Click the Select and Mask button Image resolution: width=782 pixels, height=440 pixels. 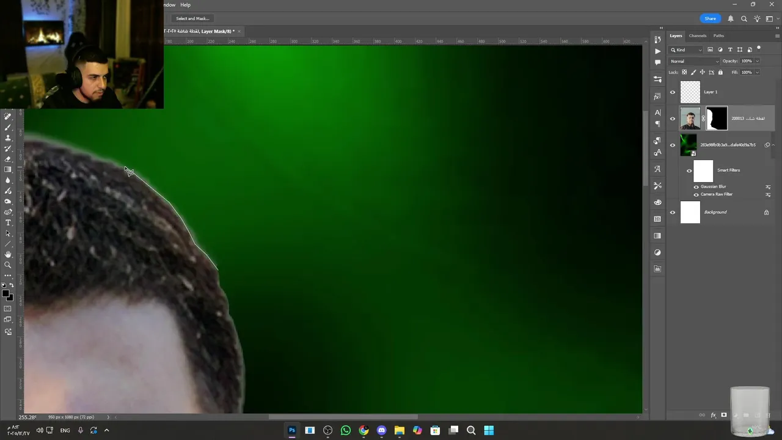click(192, 18)
